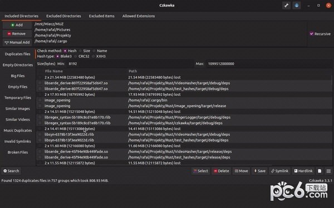
Task: Check libserde_derive-807f row in test_hashes debug path
Action: click(x=40, y=89)
